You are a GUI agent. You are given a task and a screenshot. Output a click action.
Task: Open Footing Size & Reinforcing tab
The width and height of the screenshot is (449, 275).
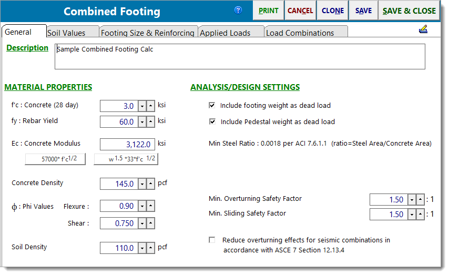click(148, 32)
